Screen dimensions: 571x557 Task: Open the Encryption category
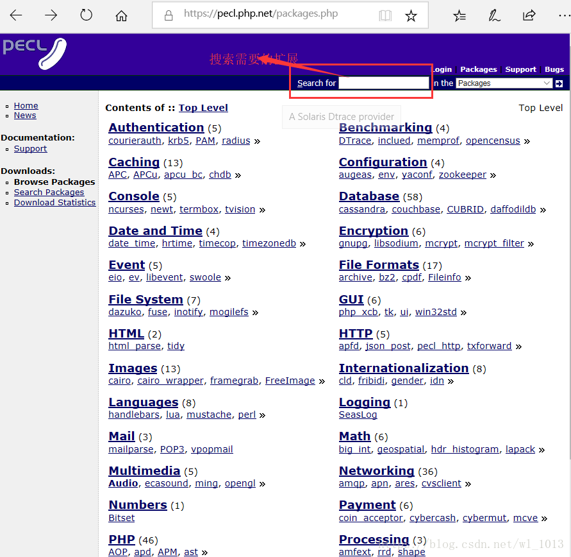(x=373, y=231)
